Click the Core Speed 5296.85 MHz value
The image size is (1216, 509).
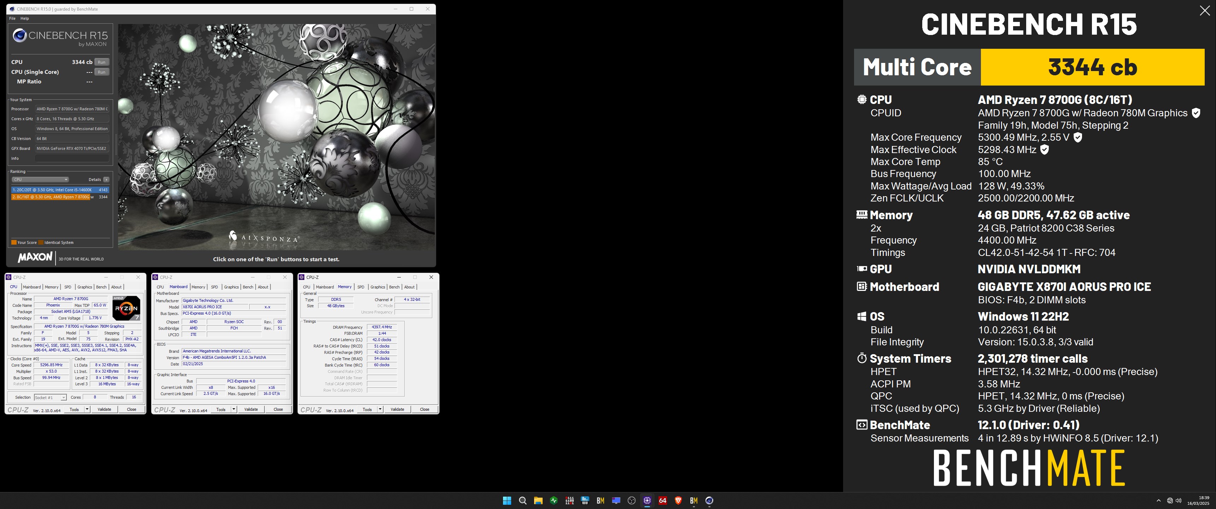[51, 365]
